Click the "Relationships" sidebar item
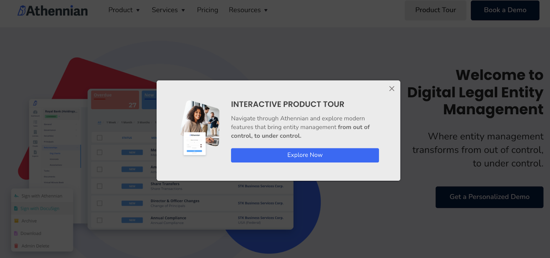Screen dimensions: 550x258 point(50,147)
